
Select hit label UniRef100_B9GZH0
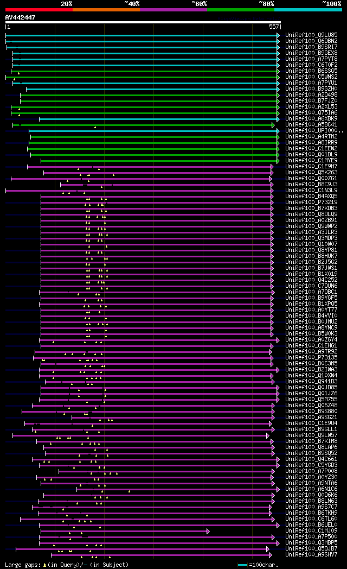tap(311, 89)
